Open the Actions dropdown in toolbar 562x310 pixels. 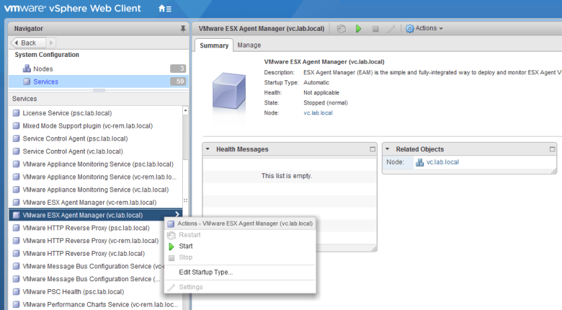coord(425,29)
